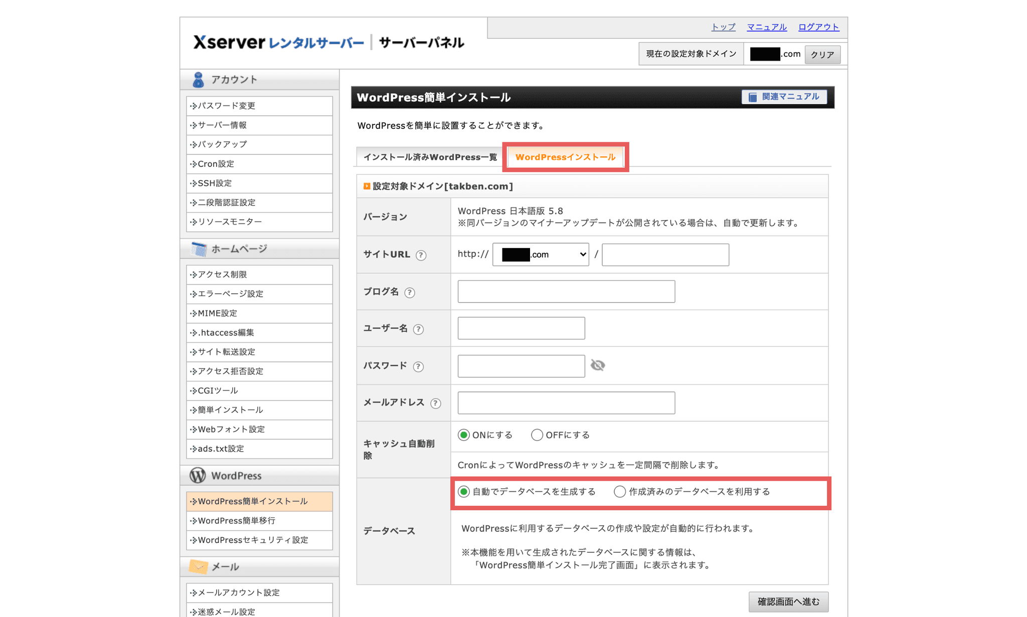Select 自動でデータベースを生成する option
The height and width of the screenshot is (617, 1027).
[x=463, y=492]
